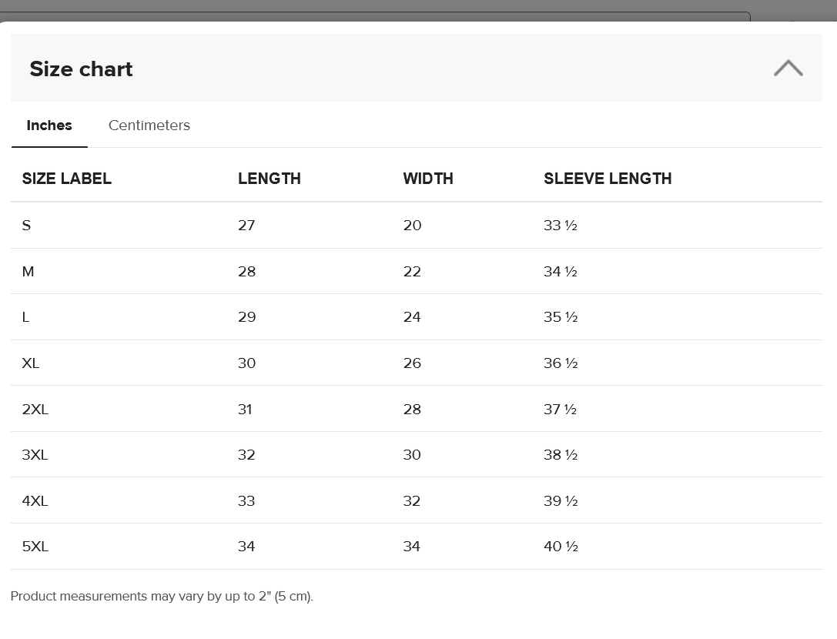Viewport: 837px width, 639px height.
Task: Click the XL size label
Action: 31,363
